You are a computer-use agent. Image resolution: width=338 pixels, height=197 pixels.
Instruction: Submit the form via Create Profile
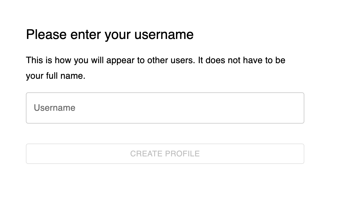(165, 154)
